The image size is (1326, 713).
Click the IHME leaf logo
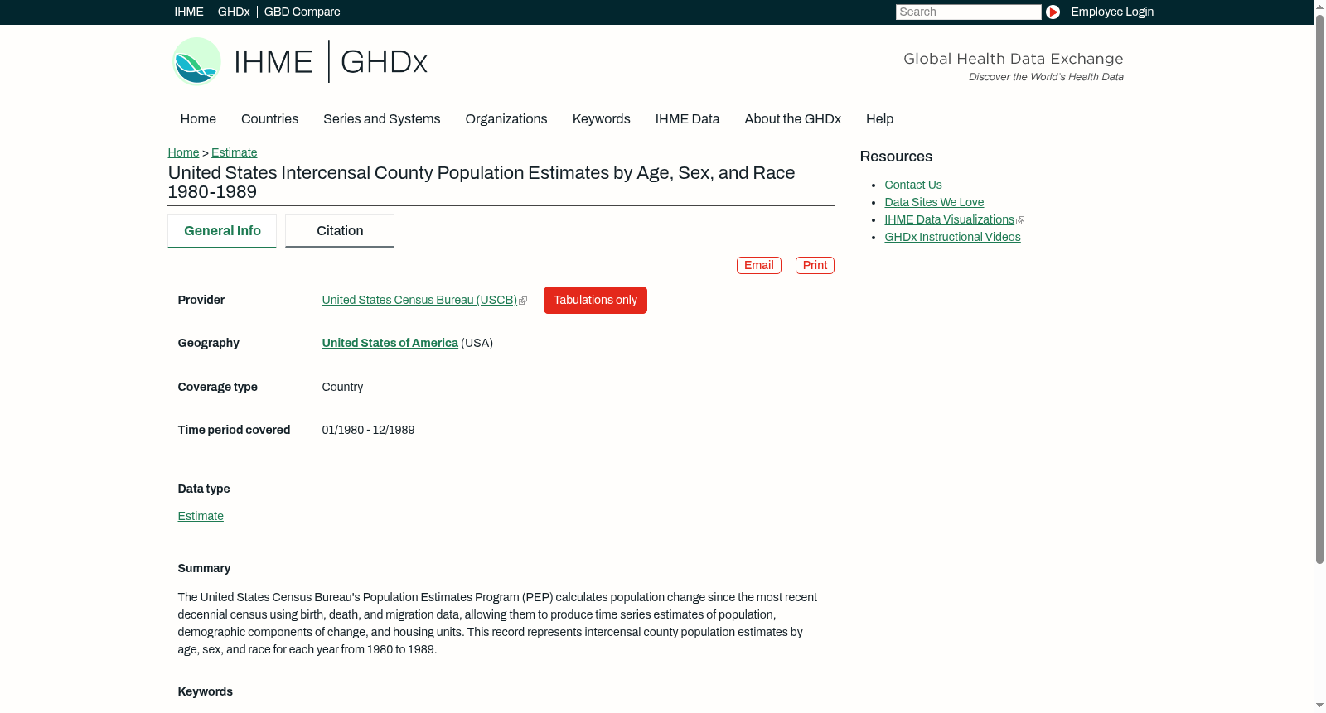pyautogui.click(x=196, y=61)
